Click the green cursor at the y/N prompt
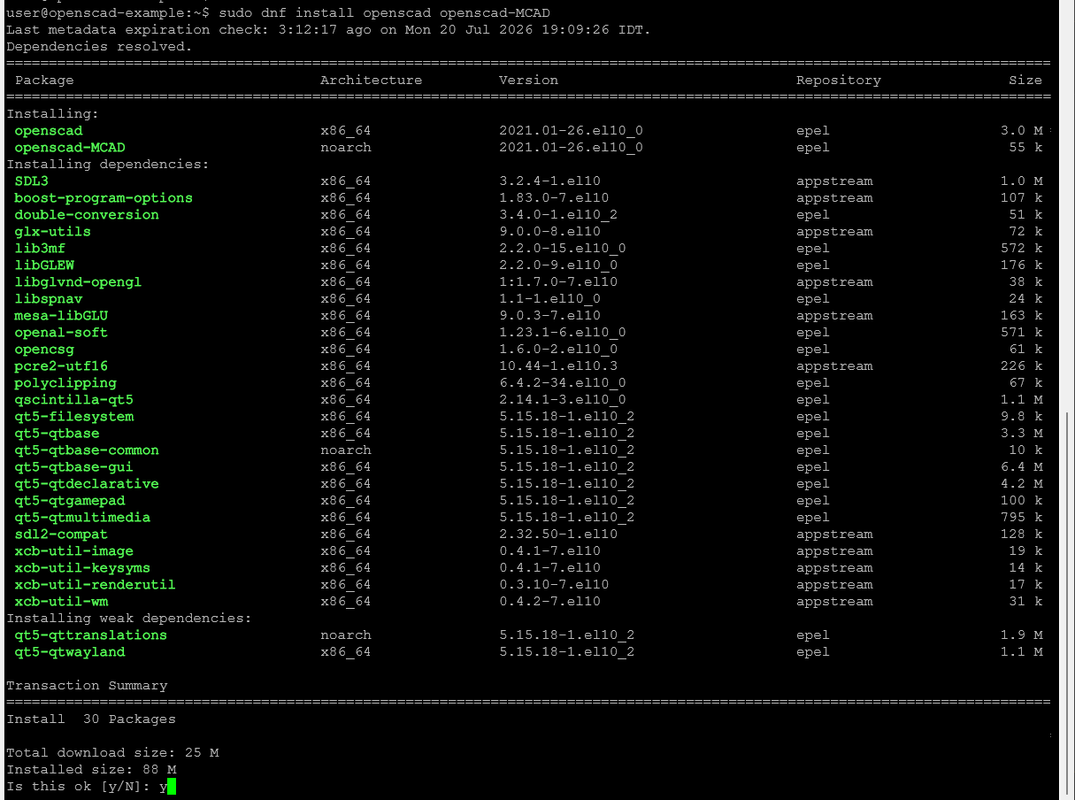The height and width of the screenshot is (800, 1075). (172, 787)
